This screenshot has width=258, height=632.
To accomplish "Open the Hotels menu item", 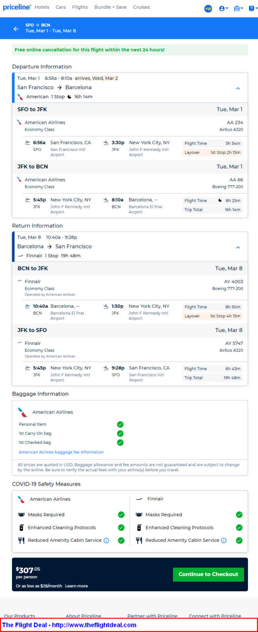I will tap(42, 7).
